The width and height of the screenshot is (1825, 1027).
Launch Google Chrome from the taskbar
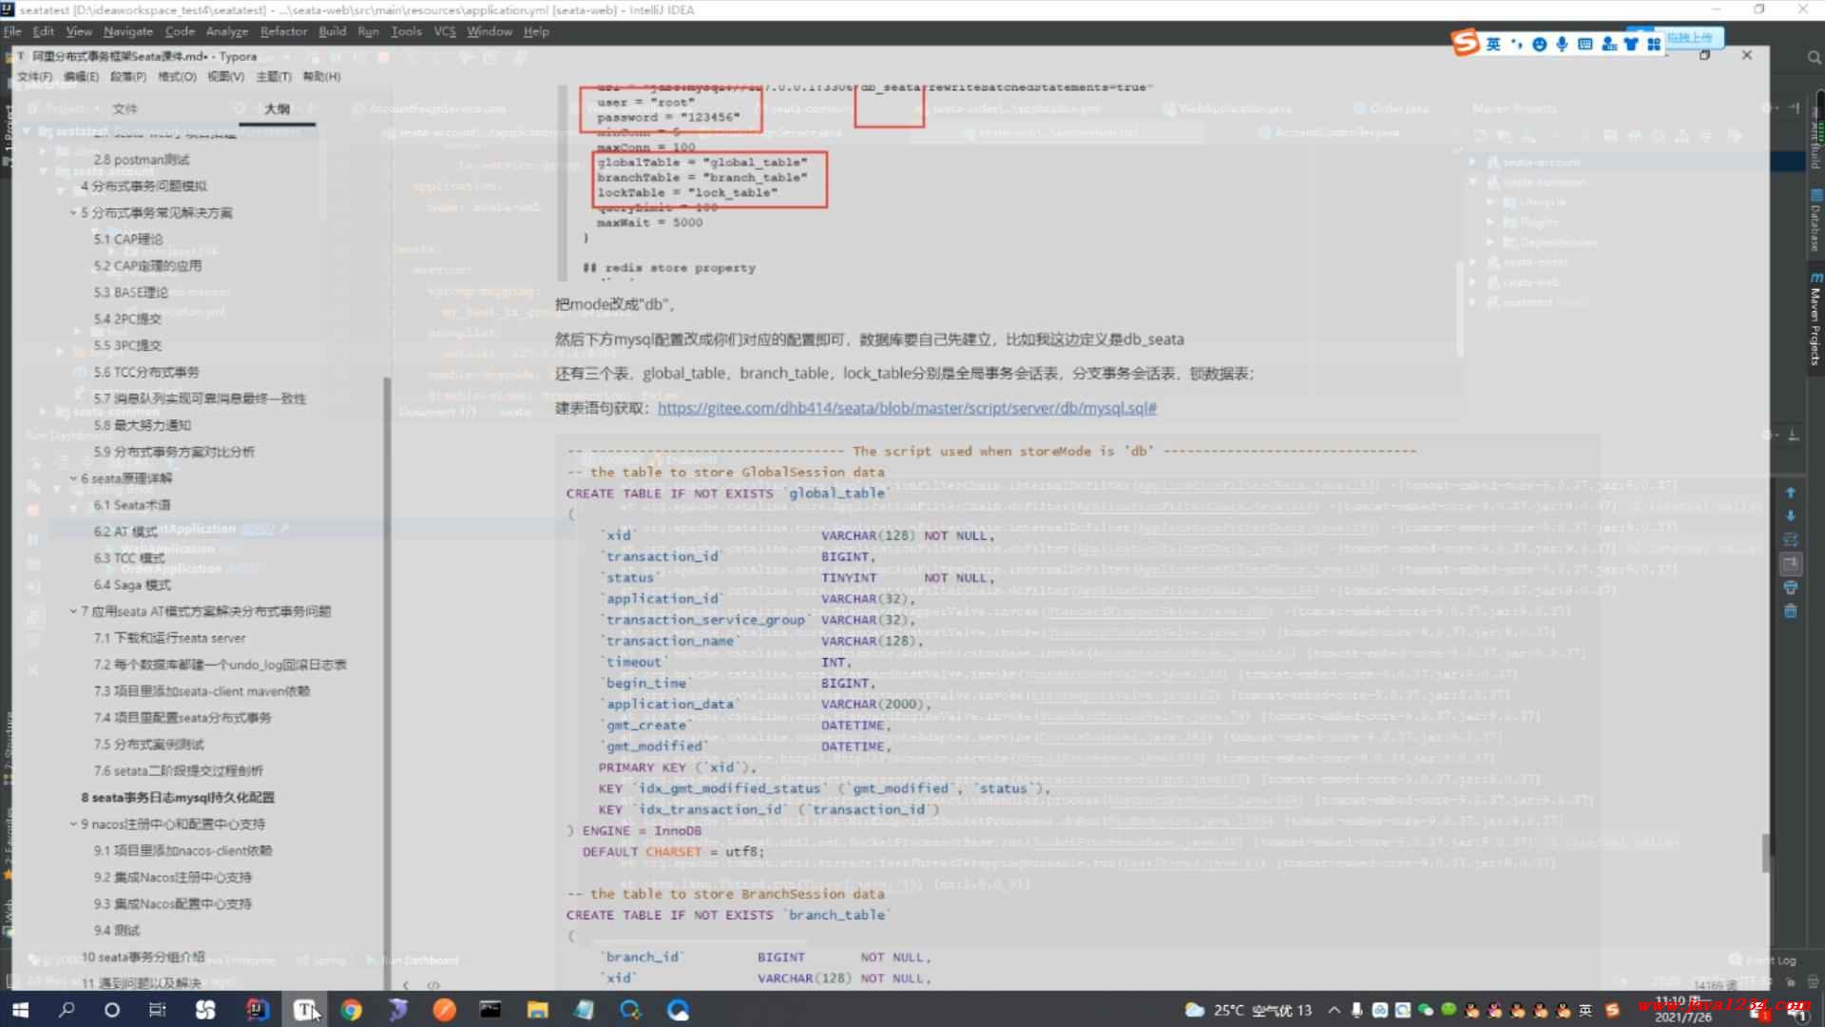[351, 1010]
